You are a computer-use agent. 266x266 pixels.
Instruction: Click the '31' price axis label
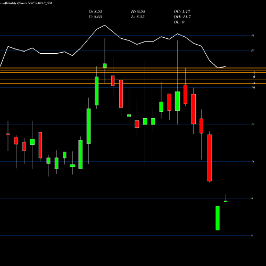click(253, 36)
